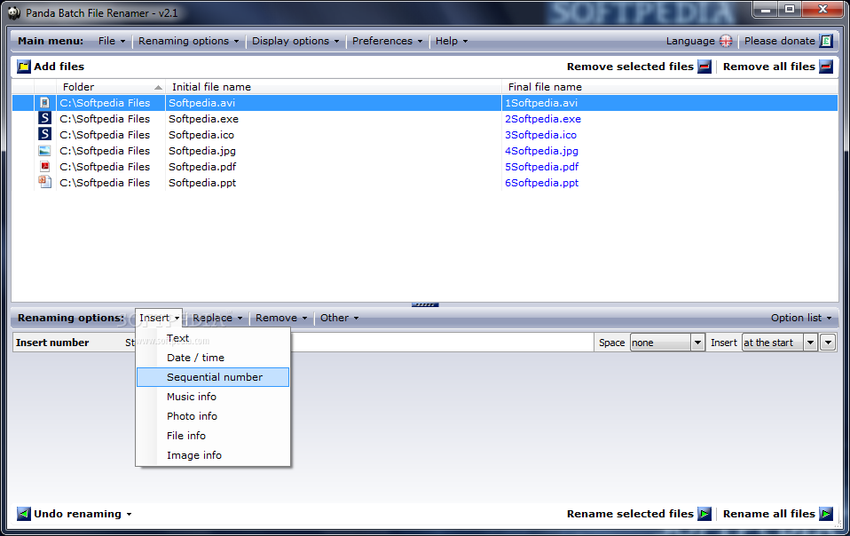Click the panda application icon in title bar
850x536 pixels.
[14, 13]
